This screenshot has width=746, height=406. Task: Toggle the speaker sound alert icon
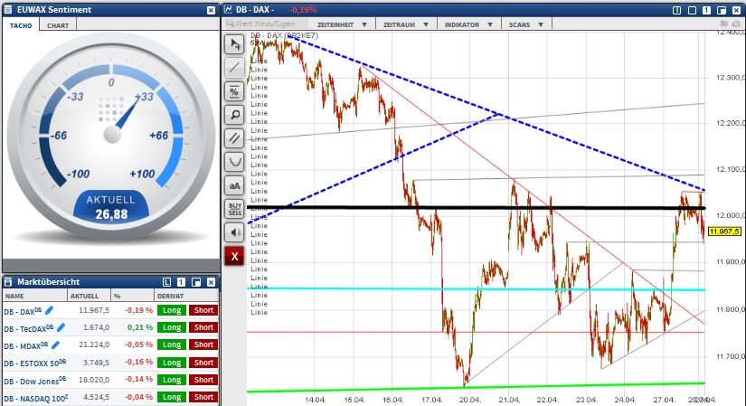pos(234,232)
